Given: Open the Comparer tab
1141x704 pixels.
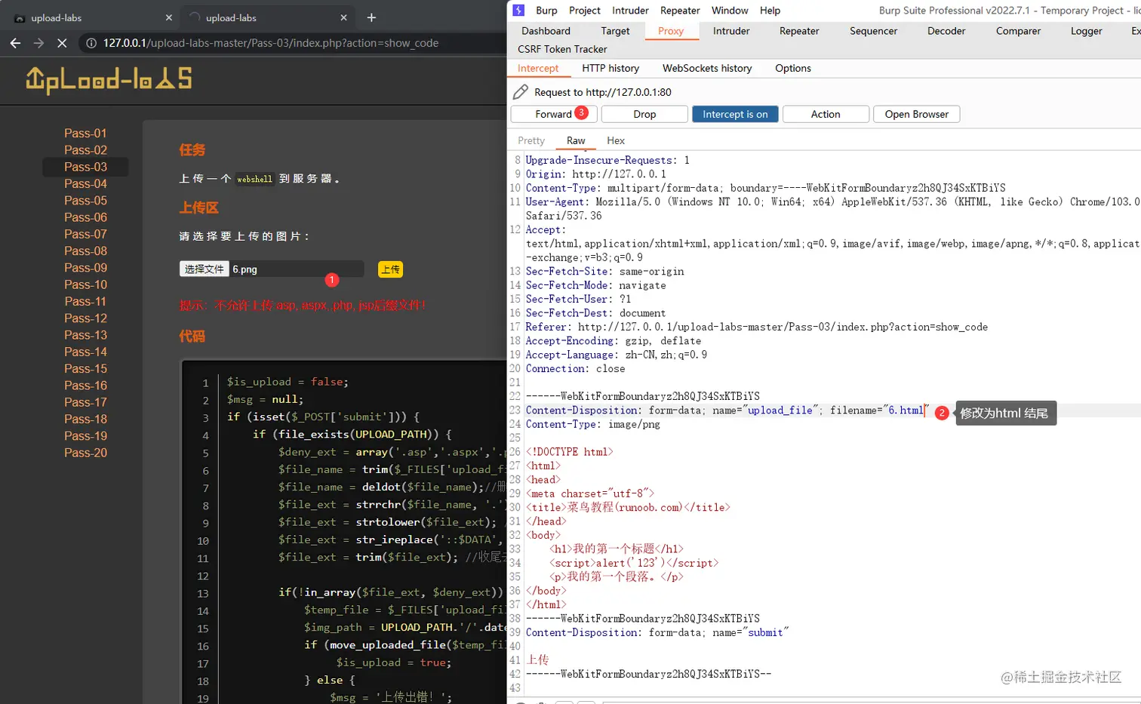Looking at the screenshot, I should [x=1018, y=31].
